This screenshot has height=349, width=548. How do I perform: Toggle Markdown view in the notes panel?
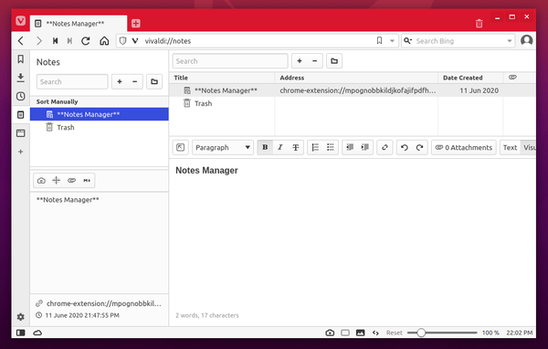click(x=87, y=181)
